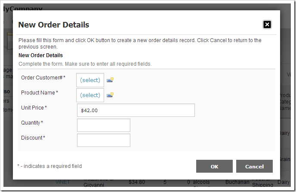This screenshot has width=296, height=192.
Task: Click the Unit Price field label
Action: (x=32, y=107)
